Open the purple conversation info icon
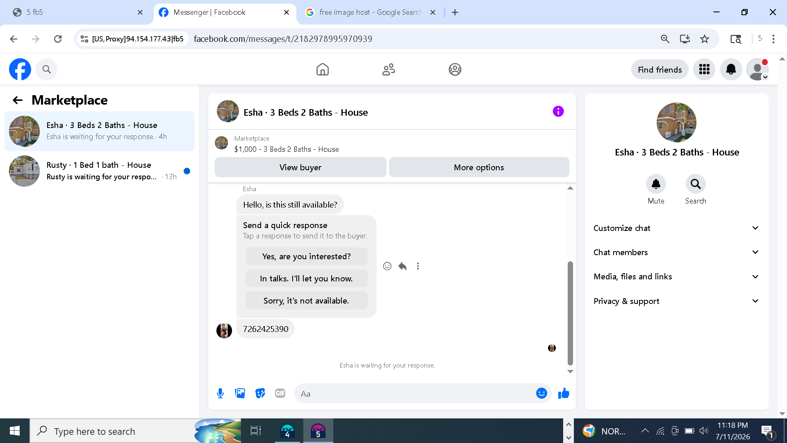787x443 pixels. tap(558, 111)
